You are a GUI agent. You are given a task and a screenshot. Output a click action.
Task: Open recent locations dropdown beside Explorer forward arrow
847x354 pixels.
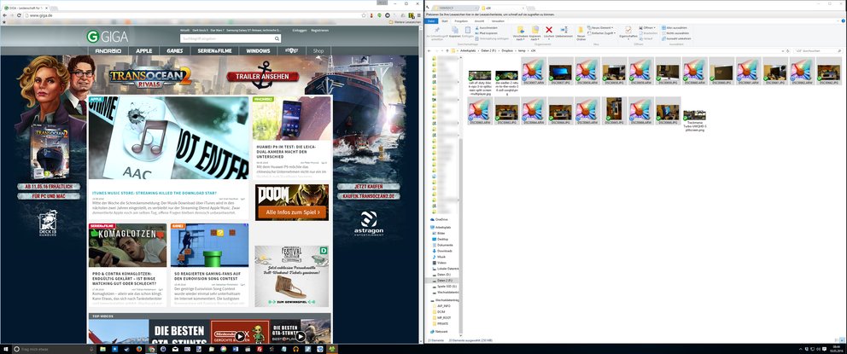point(441,50)
